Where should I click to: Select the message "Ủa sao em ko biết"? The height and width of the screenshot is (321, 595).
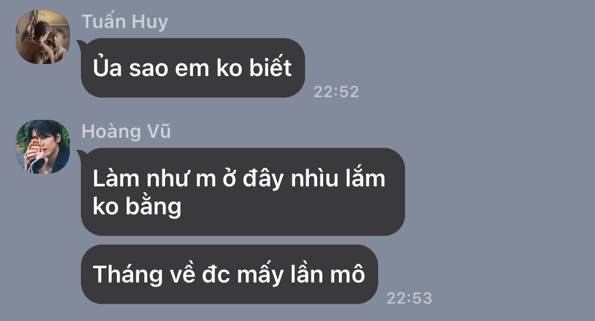193,68
